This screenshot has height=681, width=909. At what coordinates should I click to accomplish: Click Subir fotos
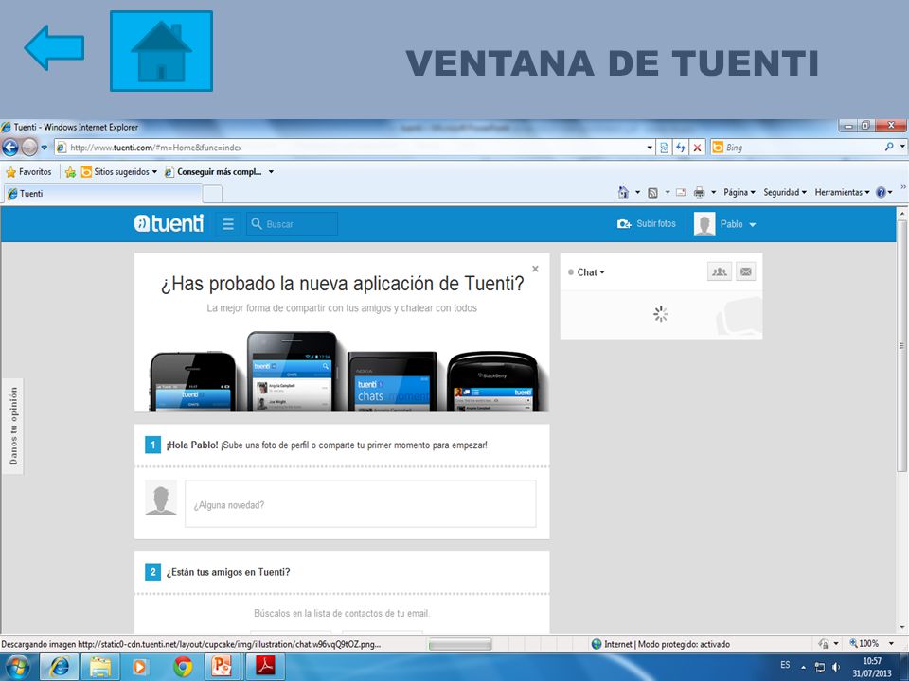pyautogui.click(x=647, y=223)
